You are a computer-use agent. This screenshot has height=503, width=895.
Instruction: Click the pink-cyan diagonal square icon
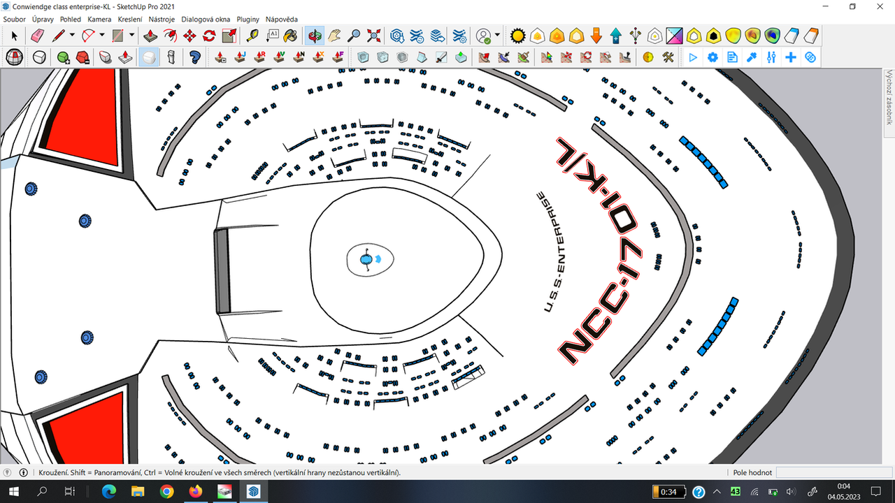(674, 36)
